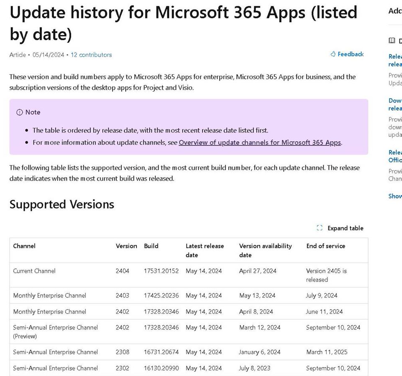Select build 17531.20152 cell

[161, 271]
